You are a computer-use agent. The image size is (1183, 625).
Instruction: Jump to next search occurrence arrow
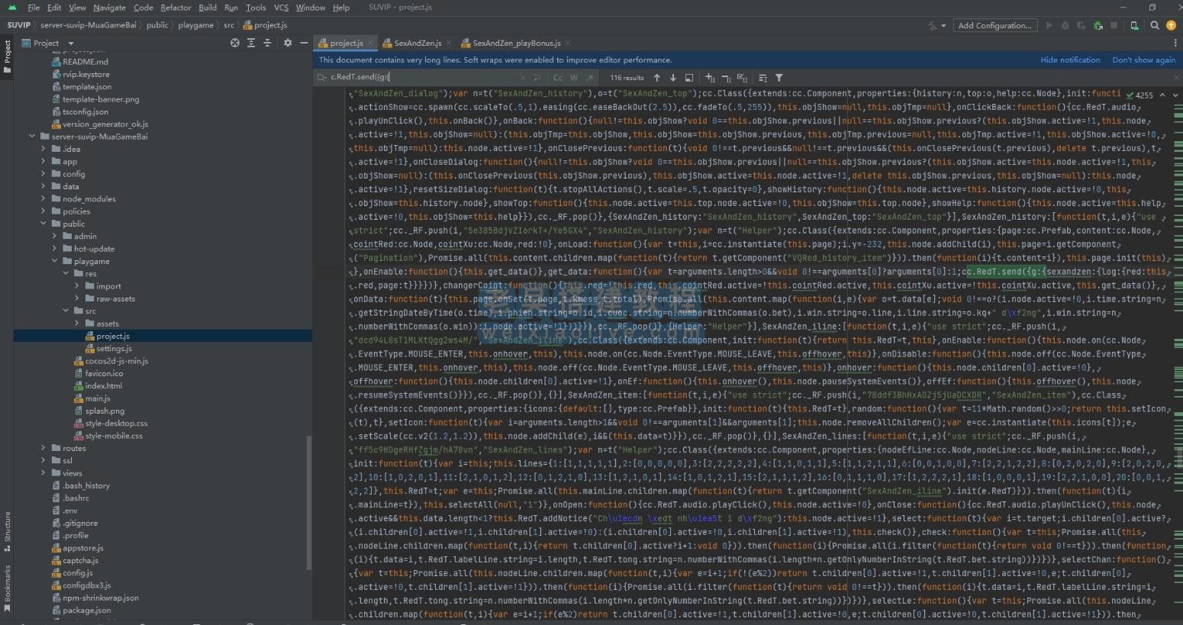[672, 78]
